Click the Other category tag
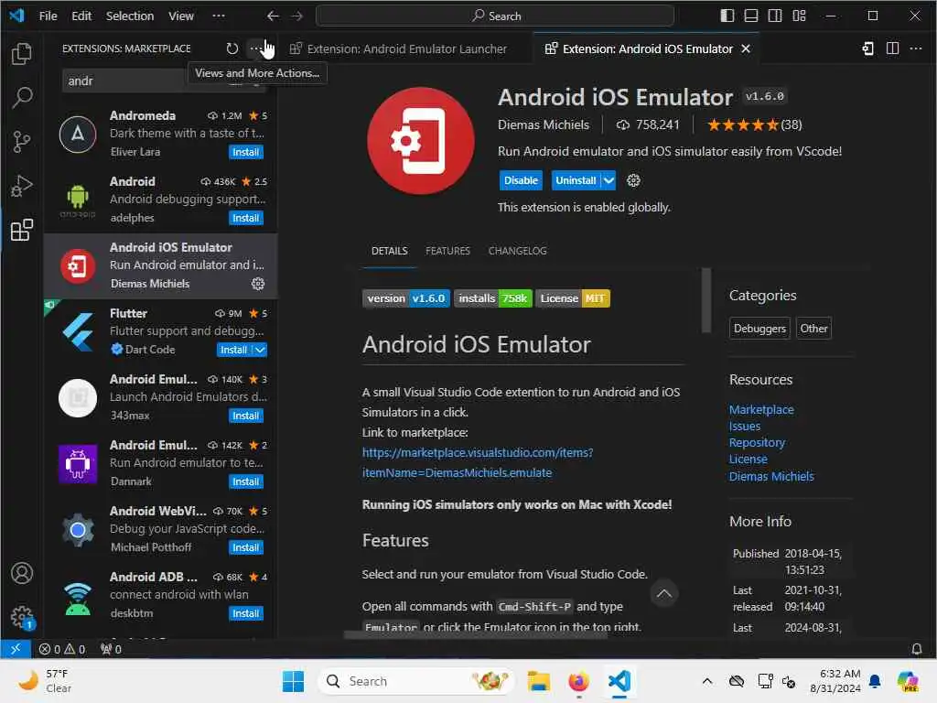Image resolution: width=937 pixels, height=703 pixels. coord(813,329)
